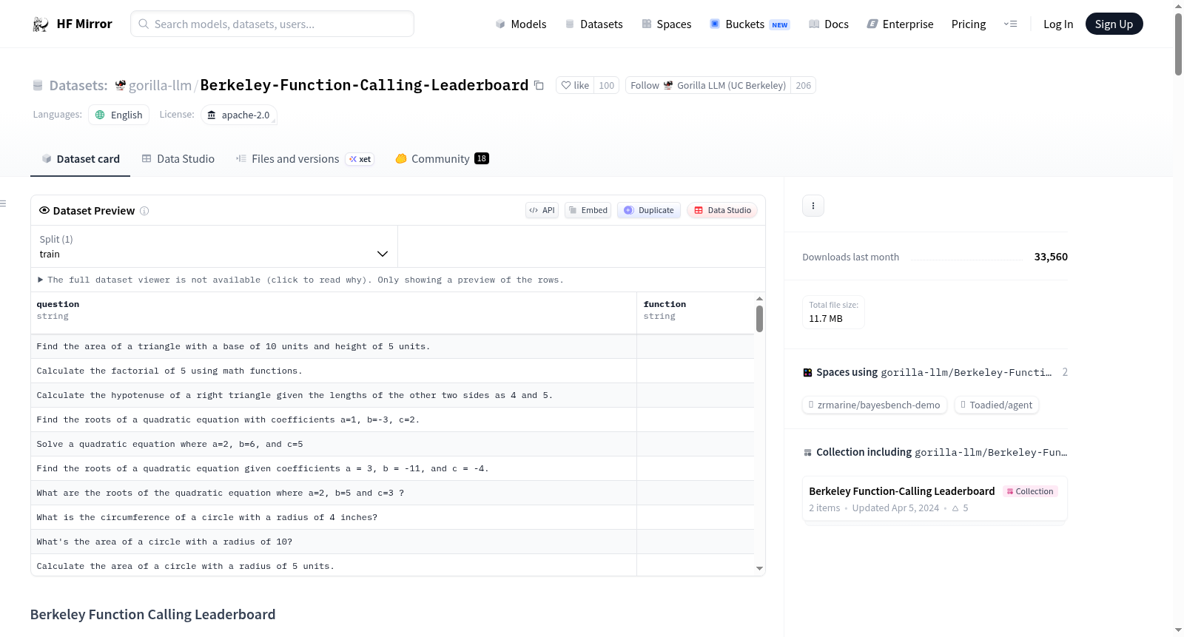Click the collapsed sidebar handle at left edge
The image size is (1184, 637).
(x=3, y=203)
